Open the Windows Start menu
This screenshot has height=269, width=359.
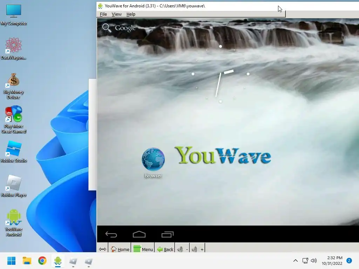pos(12,261)
